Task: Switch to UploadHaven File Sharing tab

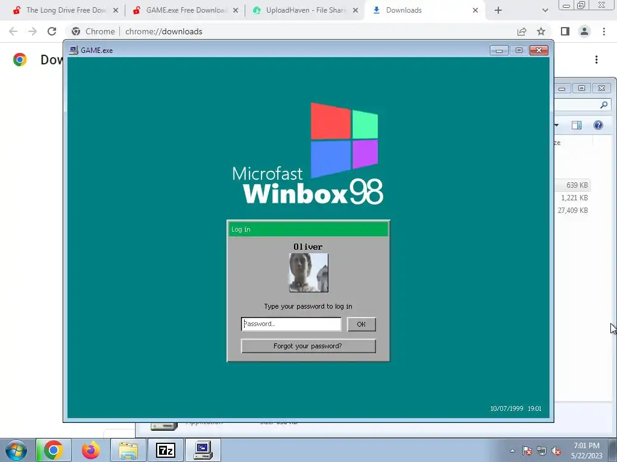Action: tap(305, 10)
